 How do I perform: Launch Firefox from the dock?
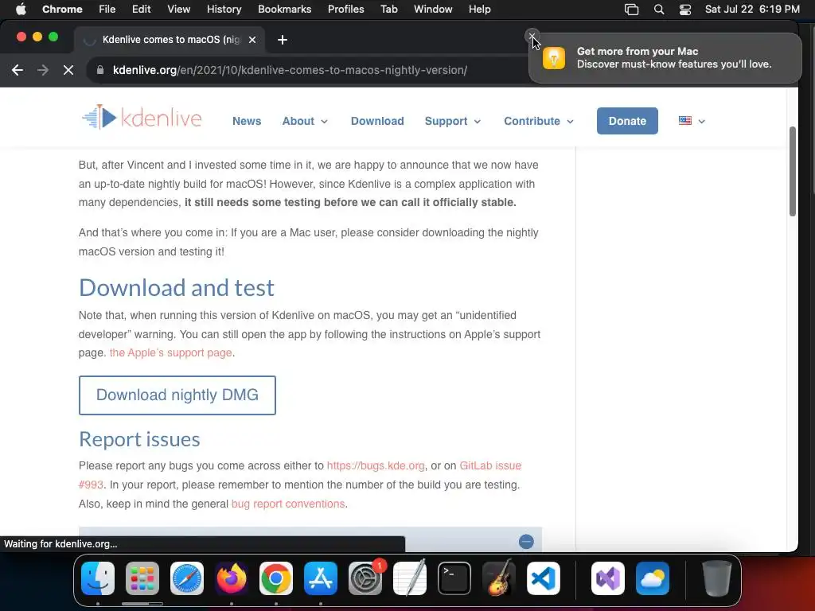point(232,578)
